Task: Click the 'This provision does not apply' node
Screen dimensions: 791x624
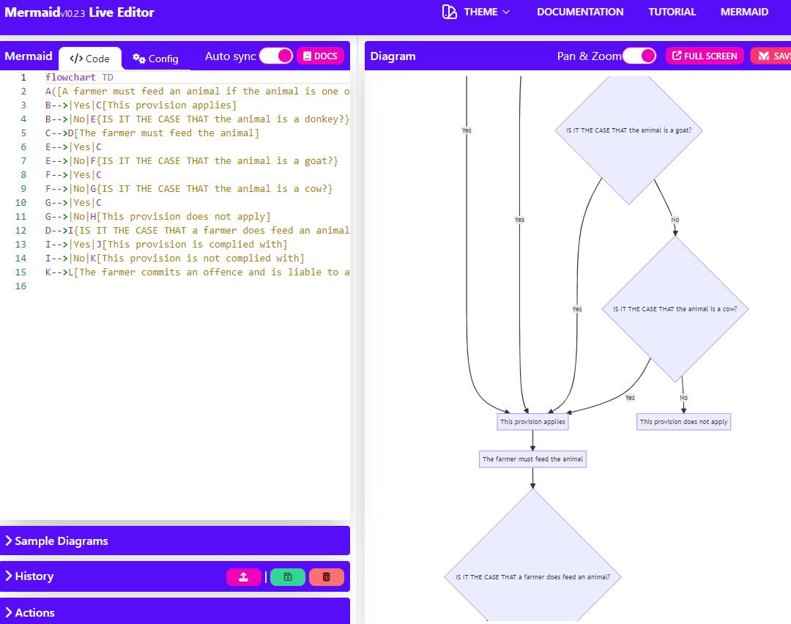Action: click(x=683, y=422)
